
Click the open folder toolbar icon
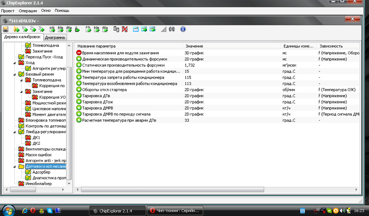pos(17,29)
